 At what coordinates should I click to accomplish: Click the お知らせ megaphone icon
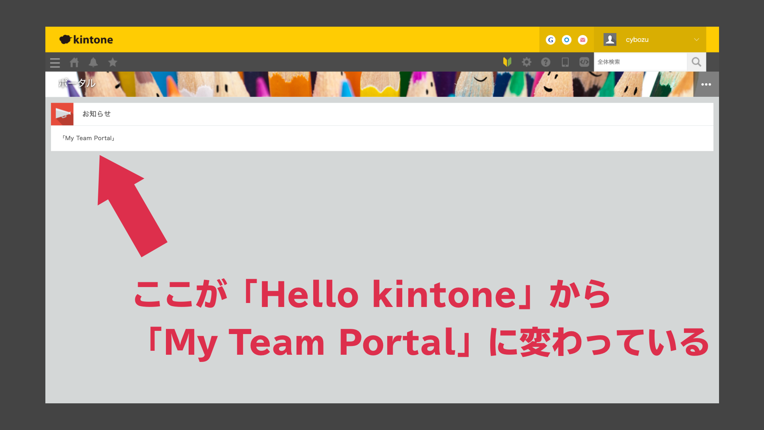(62, 114)
